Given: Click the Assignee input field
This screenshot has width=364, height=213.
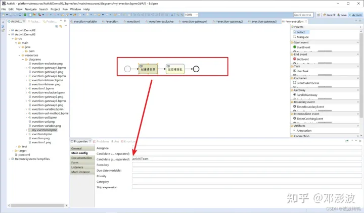Looking at the screenshot, I should [245, 148].
